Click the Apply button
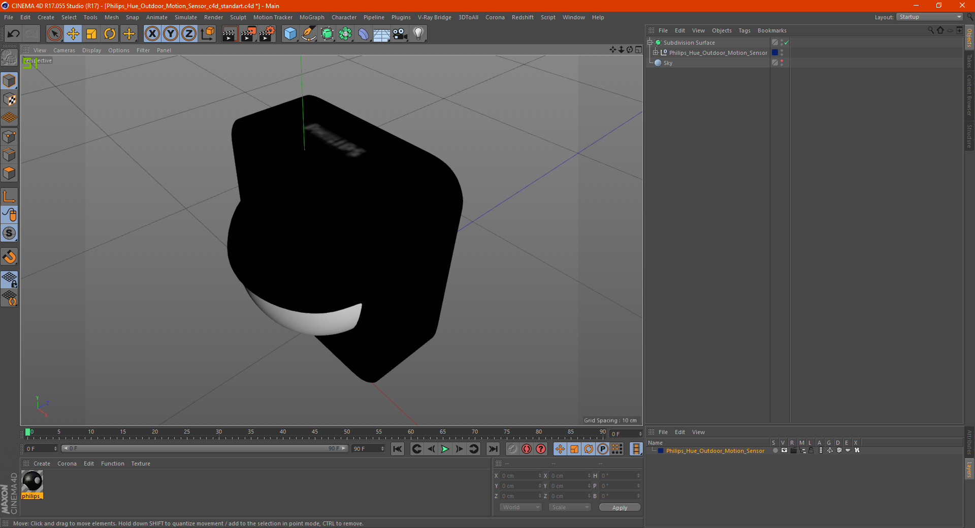 [x=620, y=508]
